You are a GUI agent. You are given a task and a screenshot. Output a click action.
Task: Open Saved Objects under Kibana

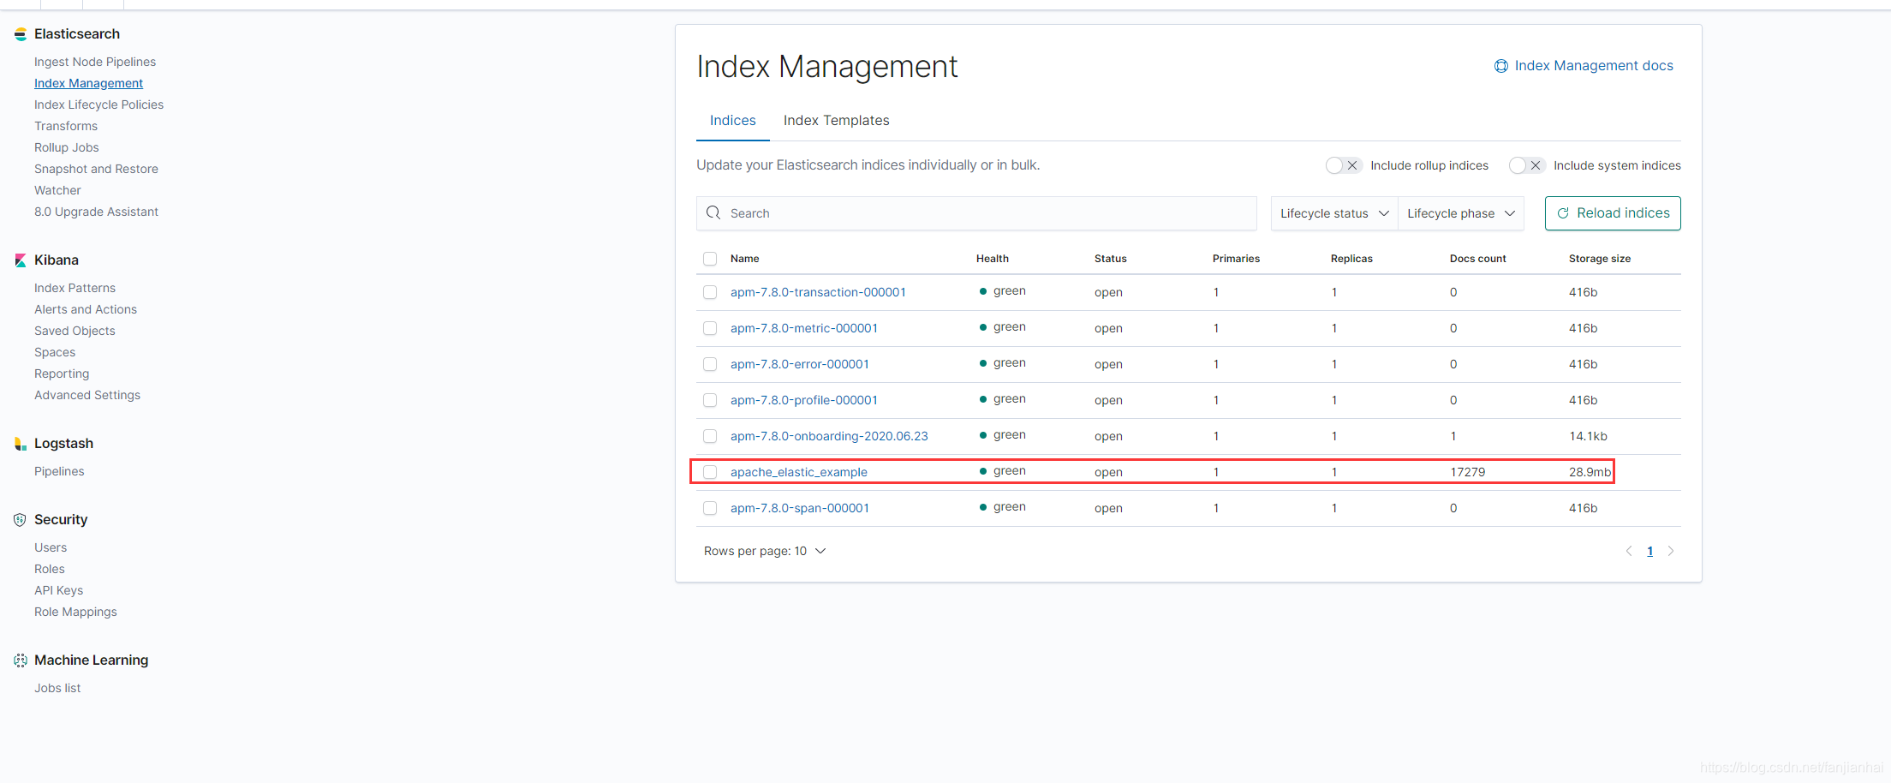pos(75,331)
